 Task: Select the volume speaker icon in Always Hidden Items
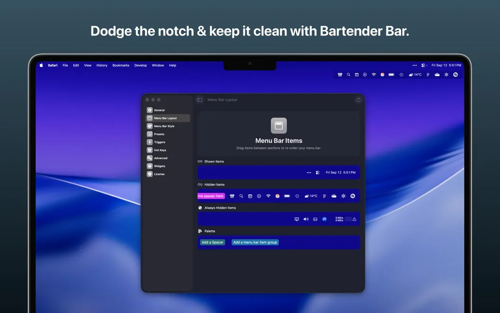pyautogui.click(x=306, y=219)
